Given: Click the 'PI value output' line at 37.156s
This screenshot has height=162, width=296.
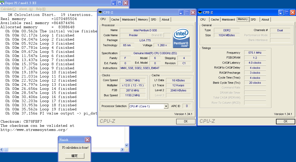Looking at the screenshot, I should pyautogui.click(x=51, y=113).
